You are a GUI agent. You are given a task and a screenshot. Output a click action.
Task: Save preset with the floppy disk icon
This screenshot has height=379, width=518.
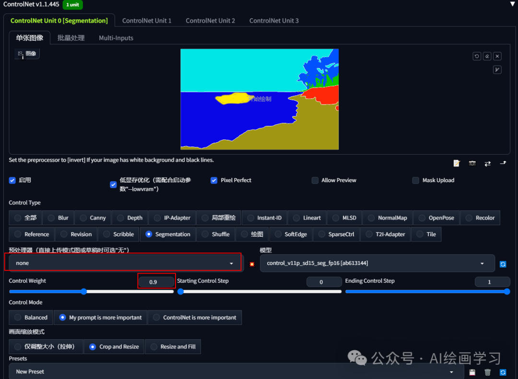tap(472, 372)
